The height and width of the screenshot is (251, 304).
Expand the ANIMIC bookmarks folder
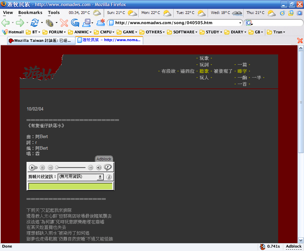(80, 32)
